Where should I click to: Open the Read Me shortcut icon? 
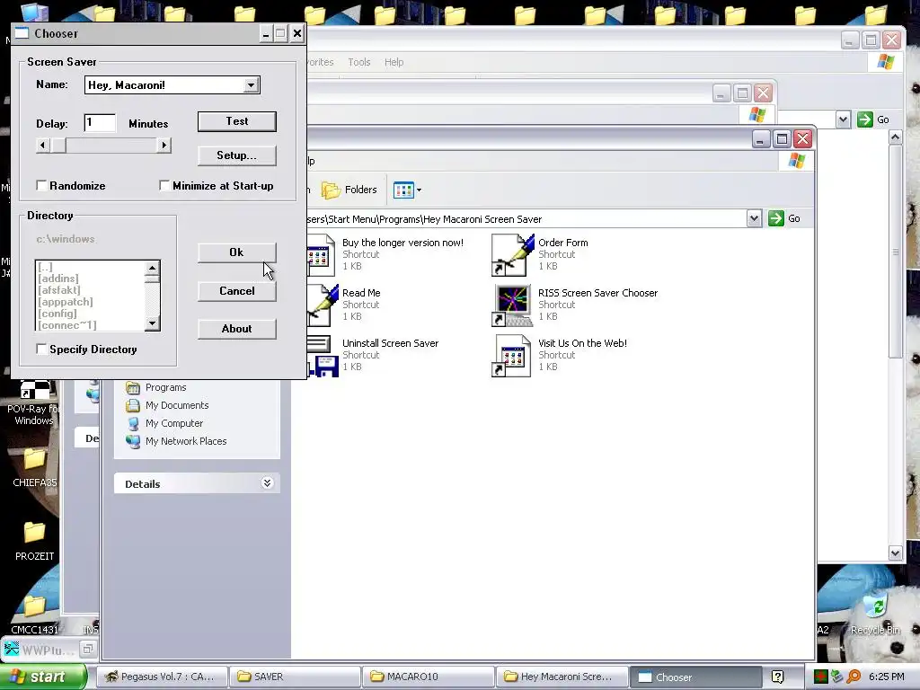click(x=323, y=305)
